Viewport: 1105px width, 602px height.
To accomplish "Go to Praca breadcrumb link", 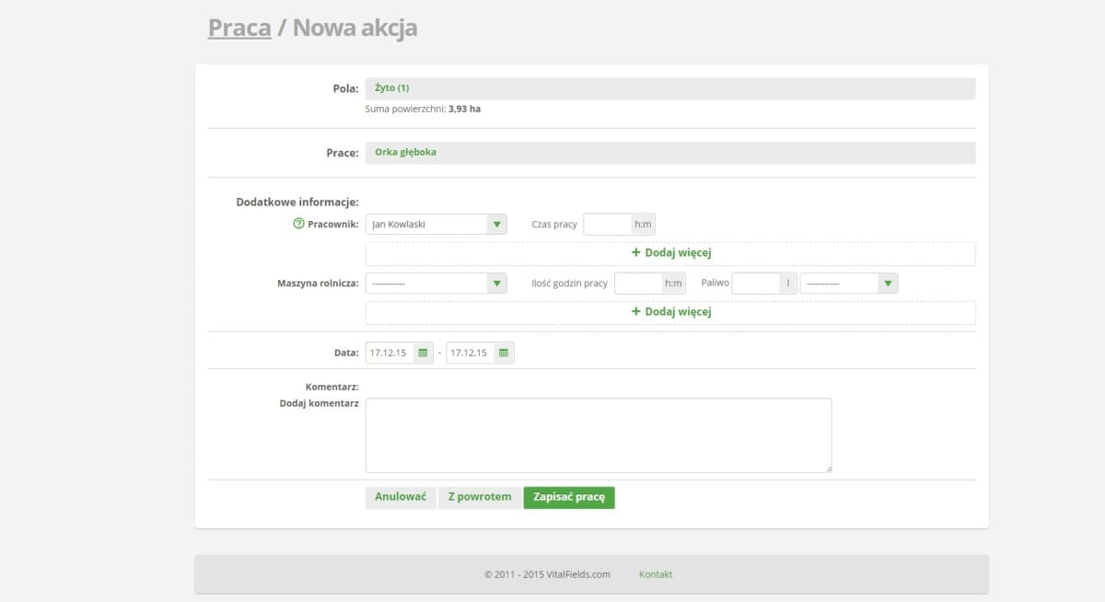I will pos(239,28).
